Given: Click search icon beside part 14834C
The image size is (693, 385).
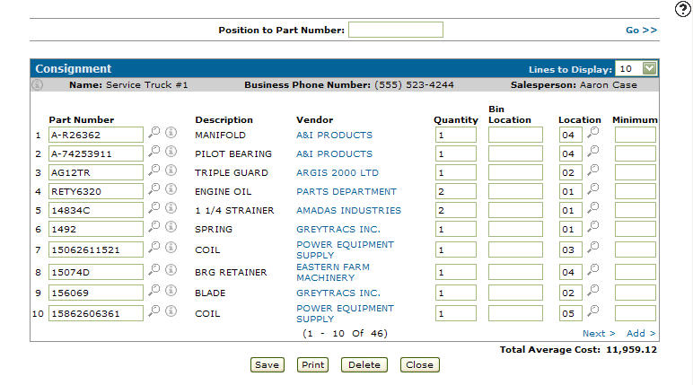Looking at the screenshot, I should click(154, 207).
